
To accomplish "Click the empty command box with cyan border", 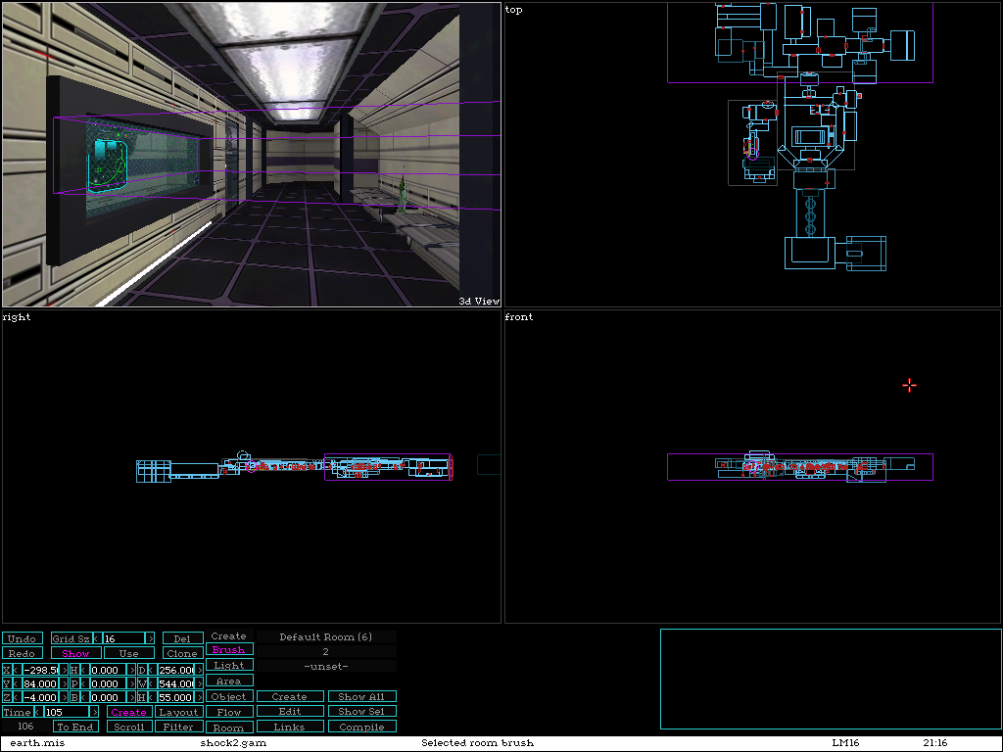I will tap(831, 680).
